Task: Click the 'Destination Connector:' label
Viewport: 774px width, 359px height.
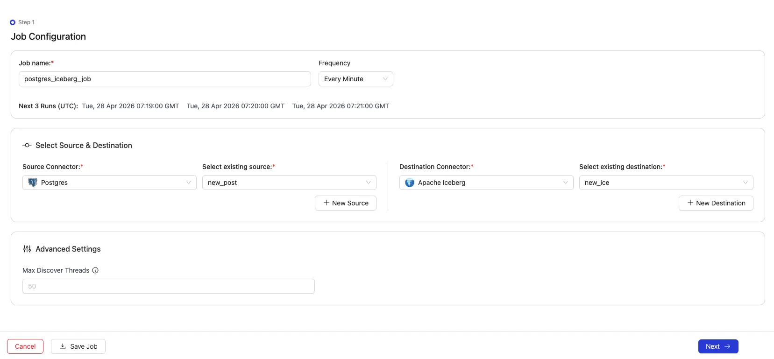Action: 436,167
